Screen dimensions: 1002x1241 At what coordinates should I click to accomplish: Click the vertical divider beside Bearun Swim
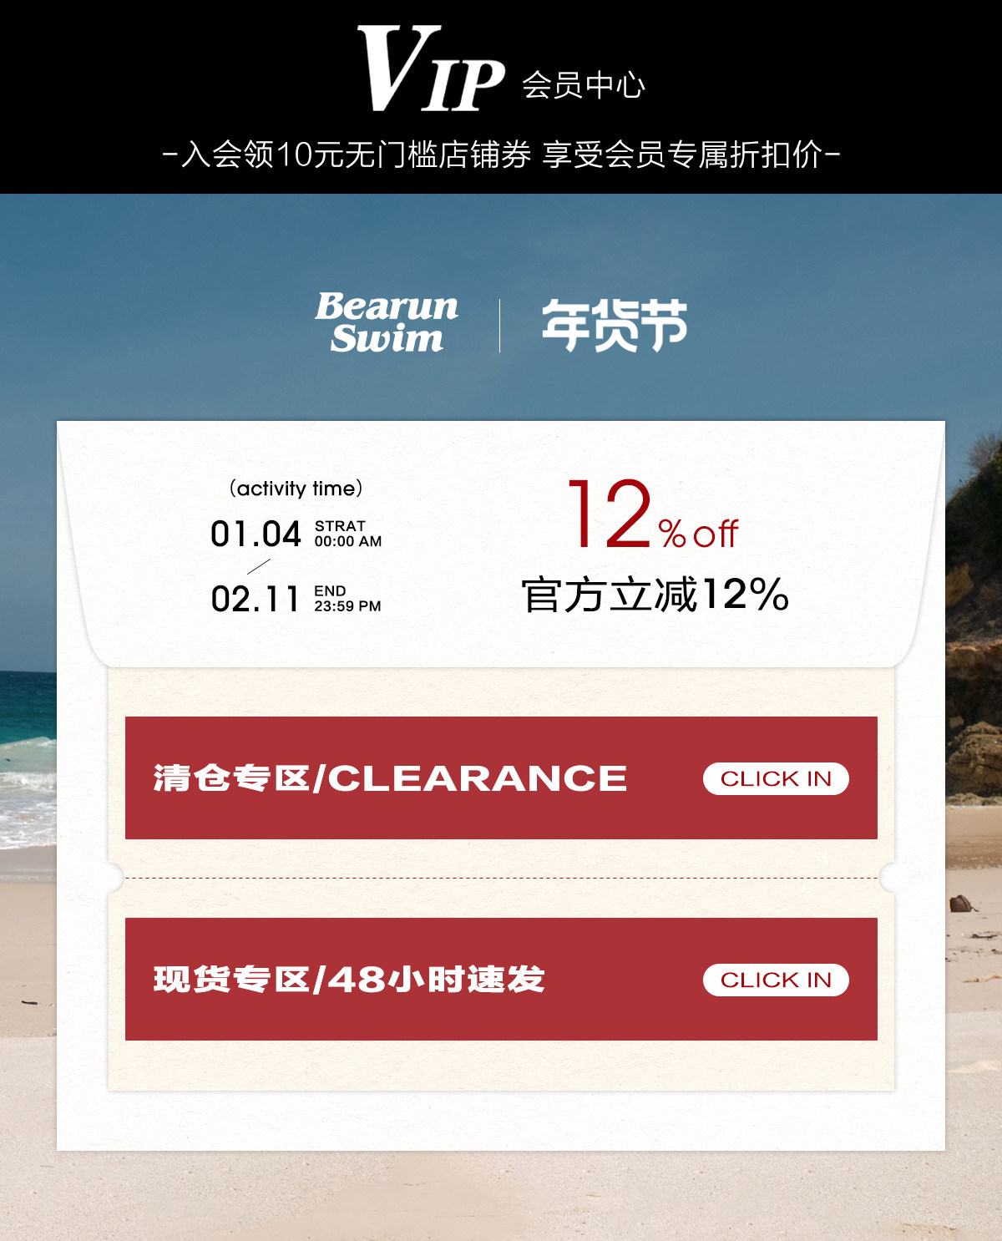[500, 326]
